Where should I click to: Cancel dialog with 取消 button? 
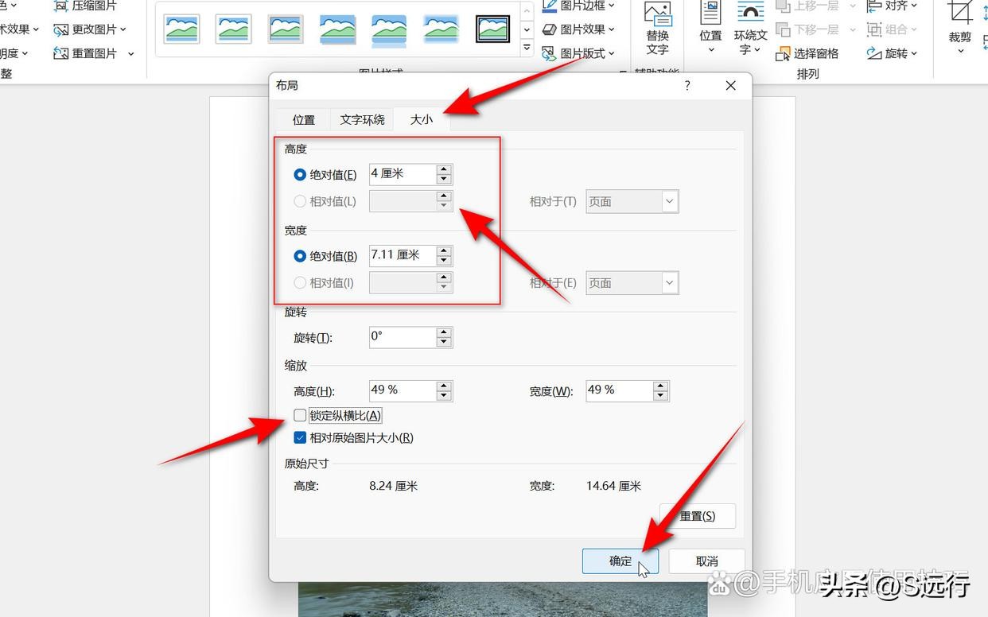coord(706,561)
